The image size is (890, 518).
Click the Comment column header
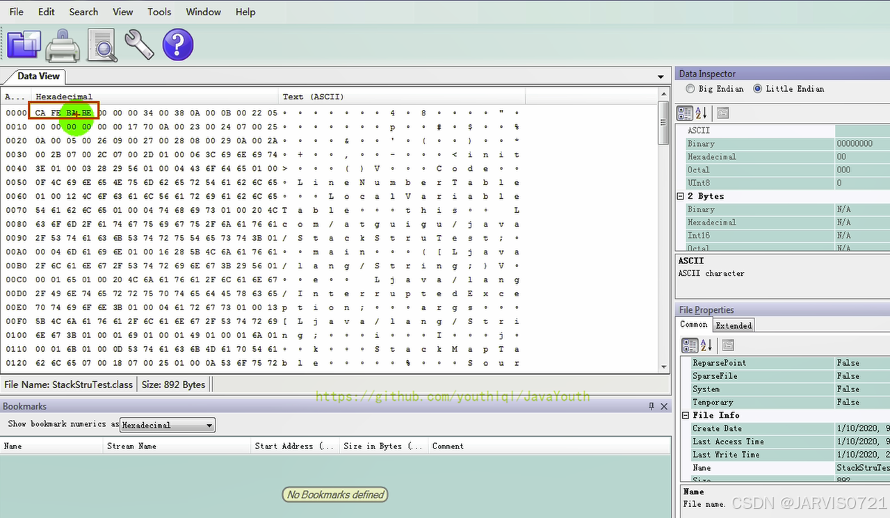pyautogui.click(x=549, y=446)
